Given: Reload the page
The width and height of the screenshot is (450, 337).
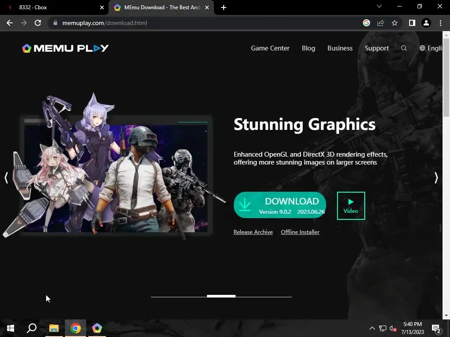Looking at the screenshot, I should click(x=38, y=23).
